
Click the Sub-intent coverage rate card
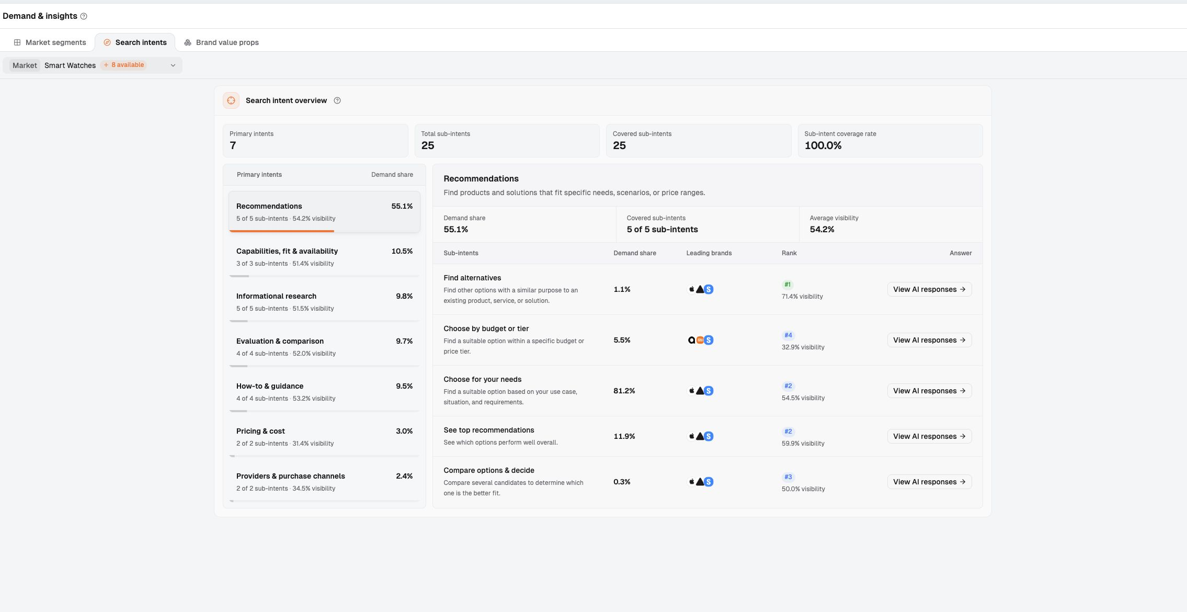[890, 140]
